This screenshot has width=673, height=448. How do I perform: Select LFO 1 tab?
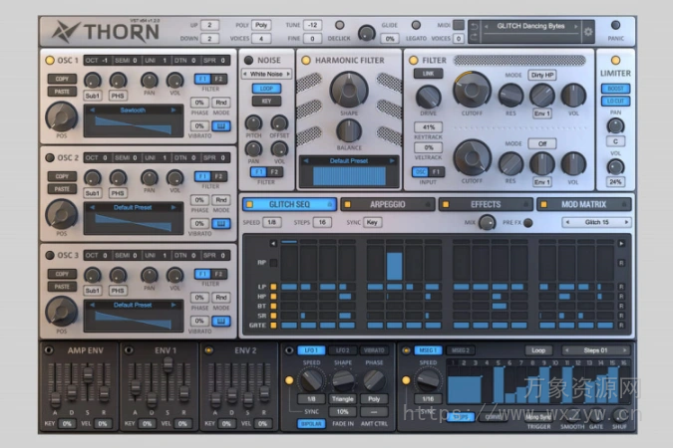pos(311,350)
